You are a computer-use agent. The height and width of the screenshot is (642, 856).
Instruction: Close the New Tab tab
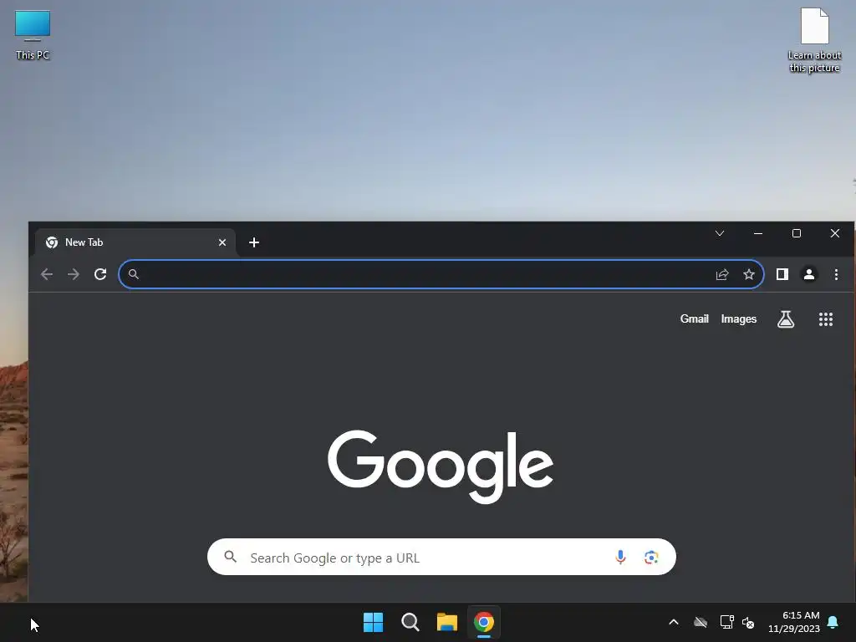point(222,242)
